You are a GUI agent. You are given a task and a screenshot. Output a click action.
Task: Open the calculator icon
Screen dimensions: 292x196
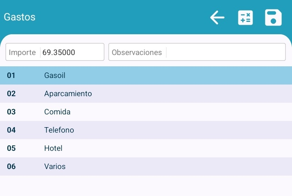pos(245,17)
